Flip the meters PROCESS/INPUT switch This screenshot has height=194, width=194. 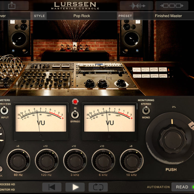tap(4, 110)
